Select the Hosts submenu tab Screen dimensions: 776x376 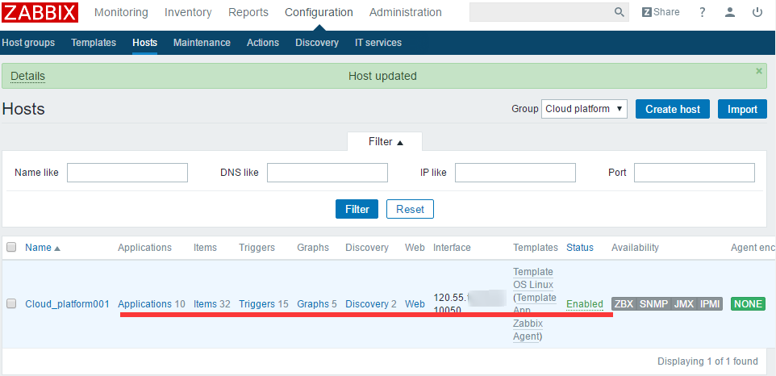point(144,43)
